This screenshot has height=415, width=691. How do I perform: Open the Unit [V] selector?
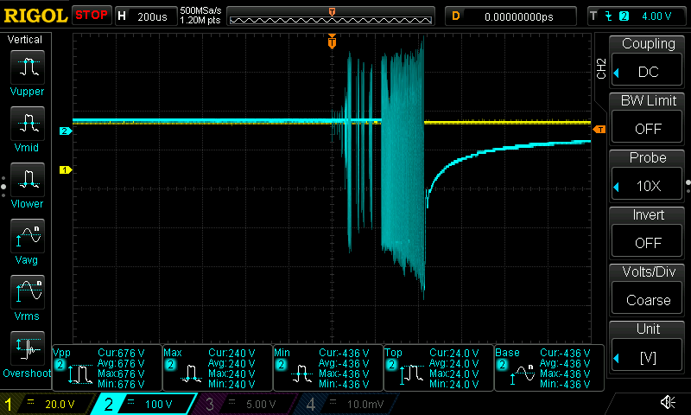647,356
